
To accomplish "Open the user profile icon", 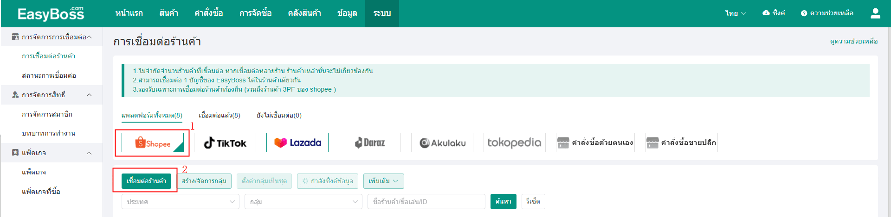I will tap(875, 13).
